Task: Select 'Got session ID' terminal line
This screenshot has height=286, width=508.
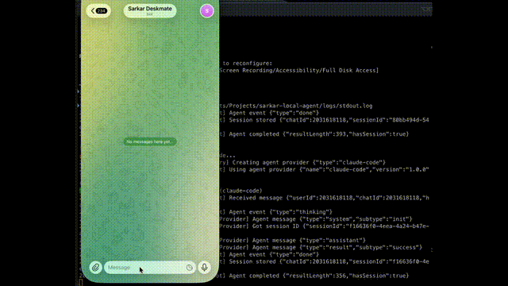Action: (324, 226)
